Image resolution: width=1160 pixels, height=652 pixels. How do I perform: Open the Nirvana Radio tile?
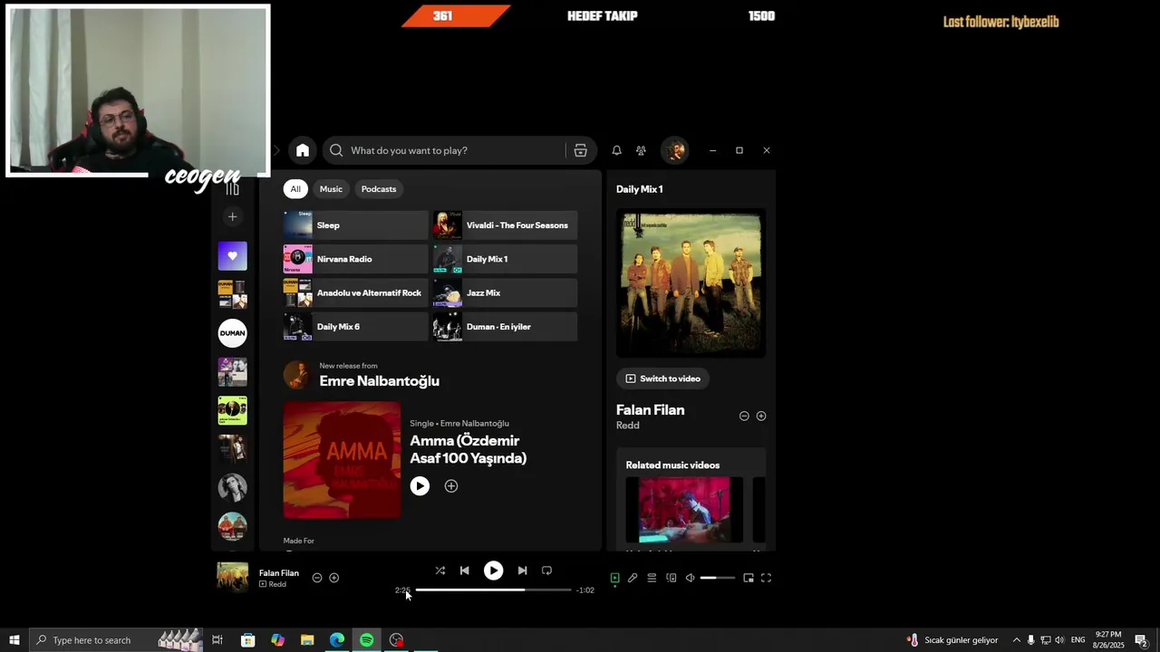(x=355, y=259)
